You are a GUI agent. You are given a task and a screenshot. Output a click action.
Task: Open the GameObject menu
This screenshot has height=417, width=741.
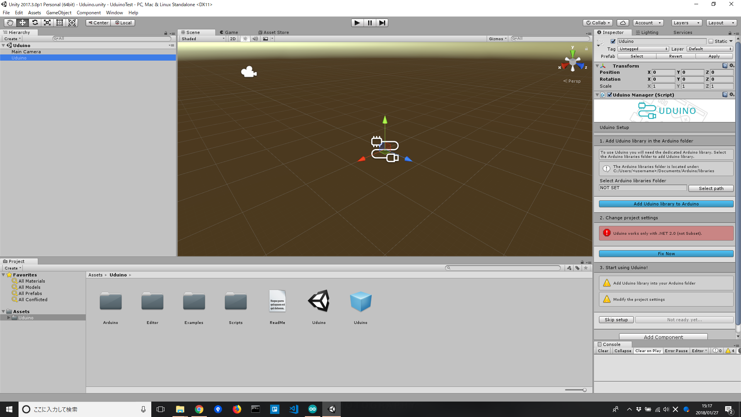point(59,12)
